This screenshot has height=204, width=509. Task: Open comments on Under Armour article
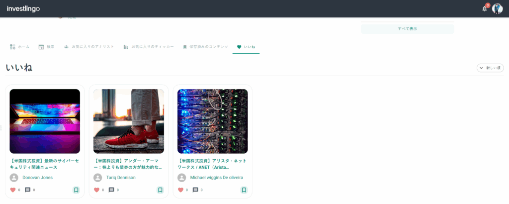(111, 190)
